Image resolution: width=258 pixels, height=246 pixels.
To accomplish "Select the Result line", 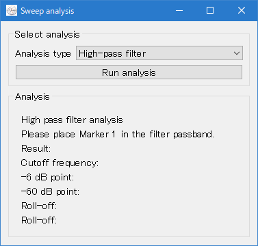I will (36, 148).
